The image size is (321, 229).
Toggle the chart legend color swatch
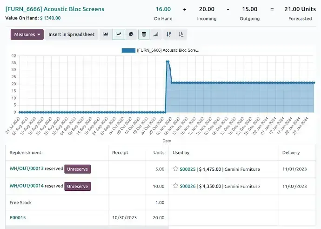point(128,50)
